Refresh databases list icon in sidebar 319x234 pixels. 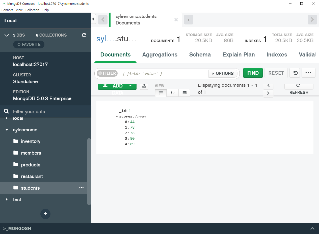tap(84, 35)
